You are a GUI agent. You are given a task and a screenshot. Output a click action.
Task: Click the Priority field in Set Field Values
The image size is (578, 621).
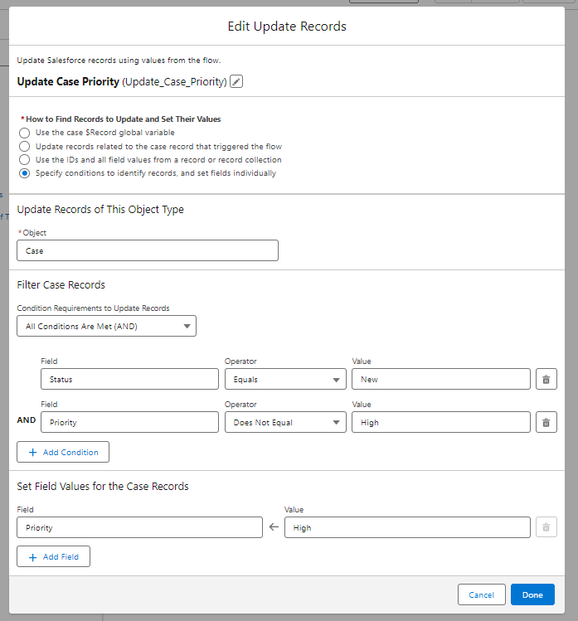click(139, 527)
